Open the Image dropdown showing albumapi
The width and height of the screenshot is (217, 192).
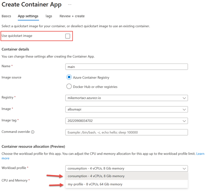(126, 109)
